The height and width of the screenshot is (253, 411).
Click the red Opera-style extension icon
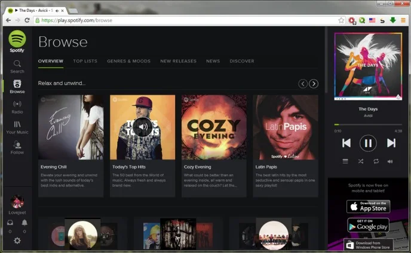(352, 20)
